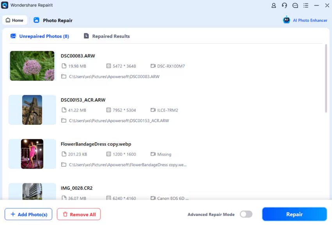The height and width of the screenshot is (225, 332).
Task: Click the AI Photo Enhancer robot icon
Action: click(x=286, y=20)
